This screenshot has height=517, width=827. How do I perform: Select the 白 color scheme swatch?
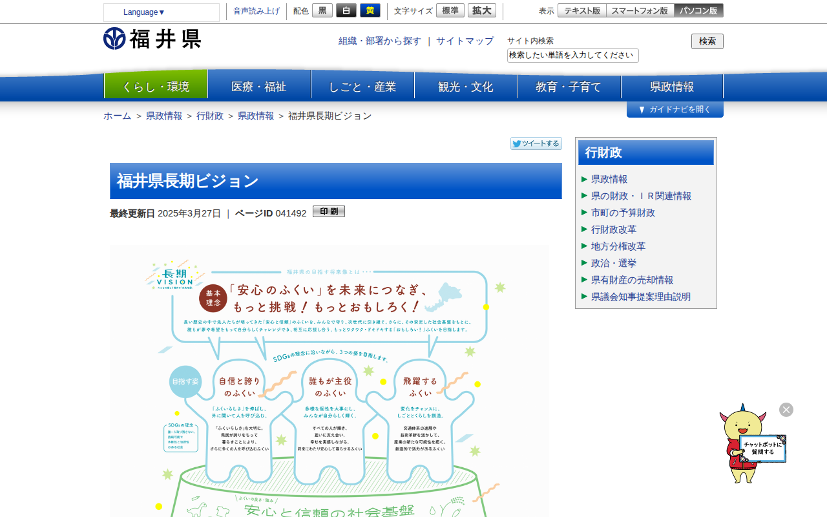346,10
